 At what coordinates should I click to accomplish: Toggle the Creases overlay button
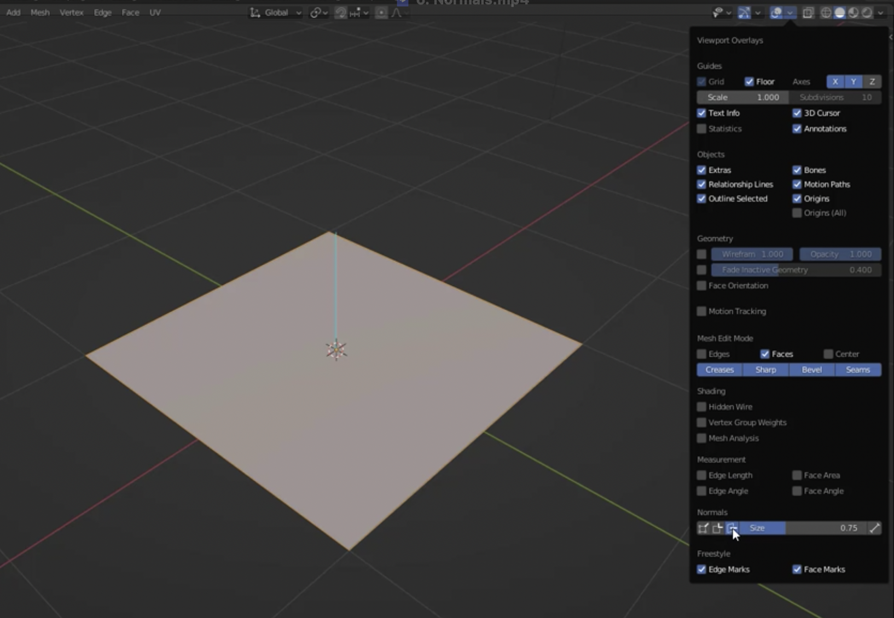[x=719, y=370]
